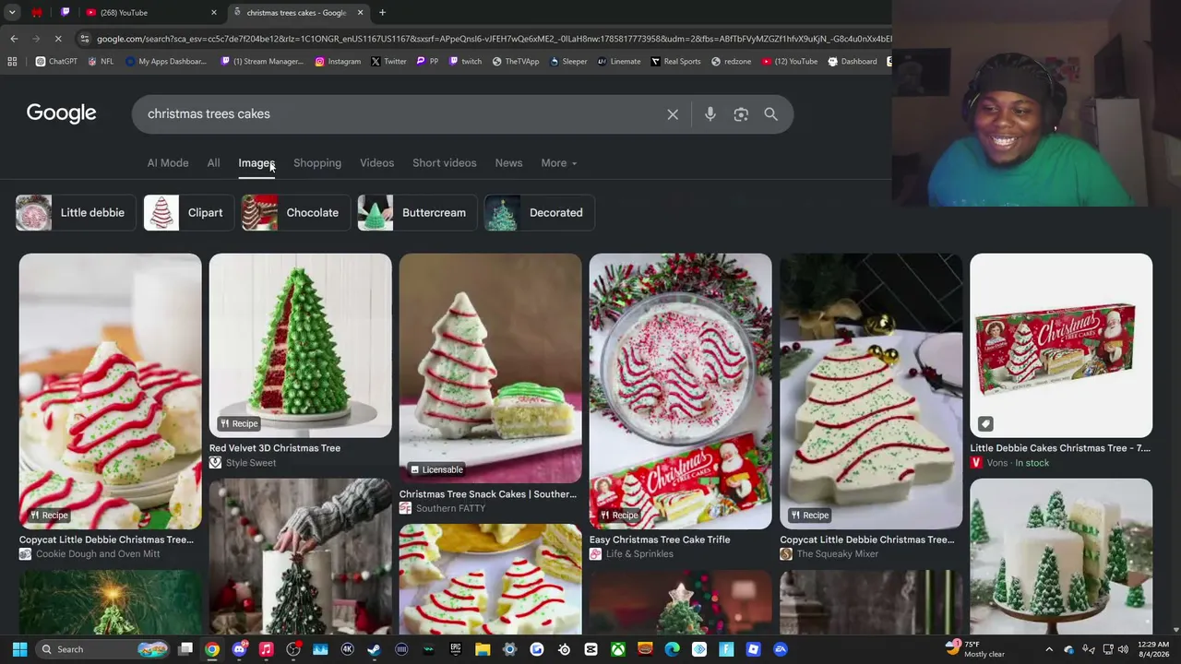Launch Steam from the taskbar
The image size is (1181, 664).
(374, 649)
